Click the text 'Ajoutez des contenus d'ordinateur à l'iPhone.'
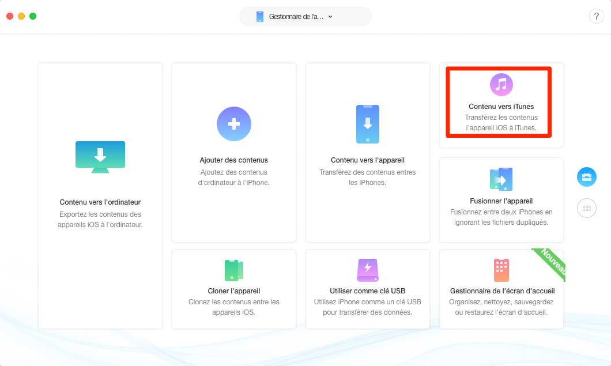 click(234, 178)
